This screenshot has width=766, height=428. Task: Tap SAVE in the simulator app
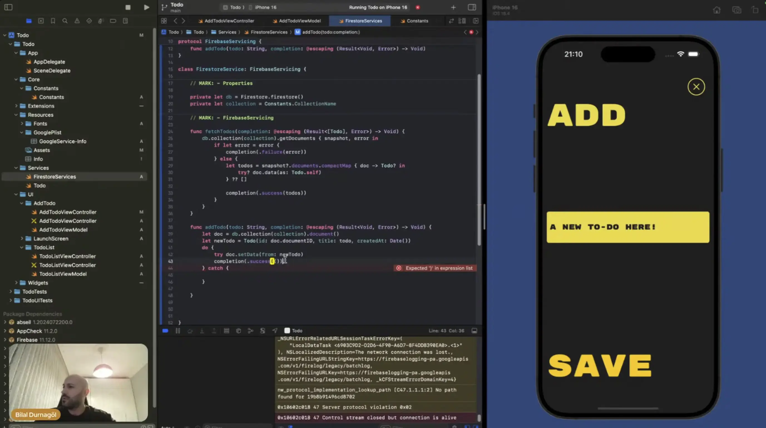(600, 365)
